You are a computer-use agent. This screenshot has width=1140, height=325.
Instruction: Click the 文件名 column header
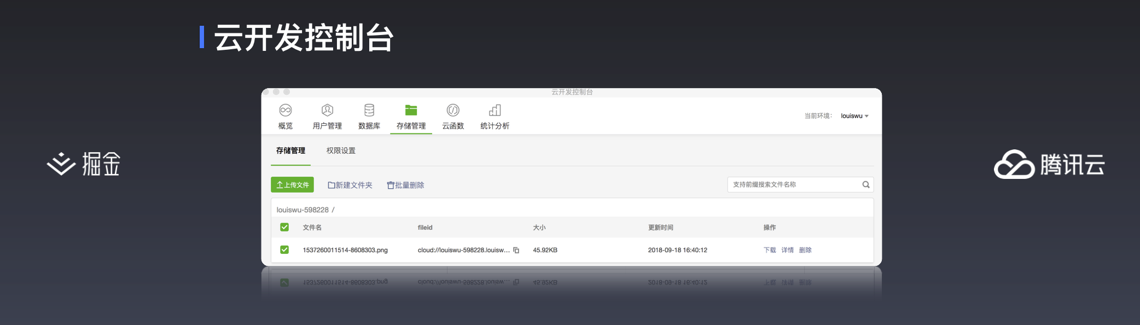point(312,228)
